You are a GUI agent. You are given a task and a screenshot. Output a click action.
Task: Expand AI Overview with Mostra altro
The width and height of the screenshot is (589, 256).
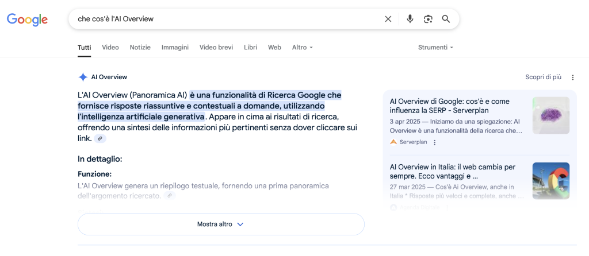coord(221,224)
